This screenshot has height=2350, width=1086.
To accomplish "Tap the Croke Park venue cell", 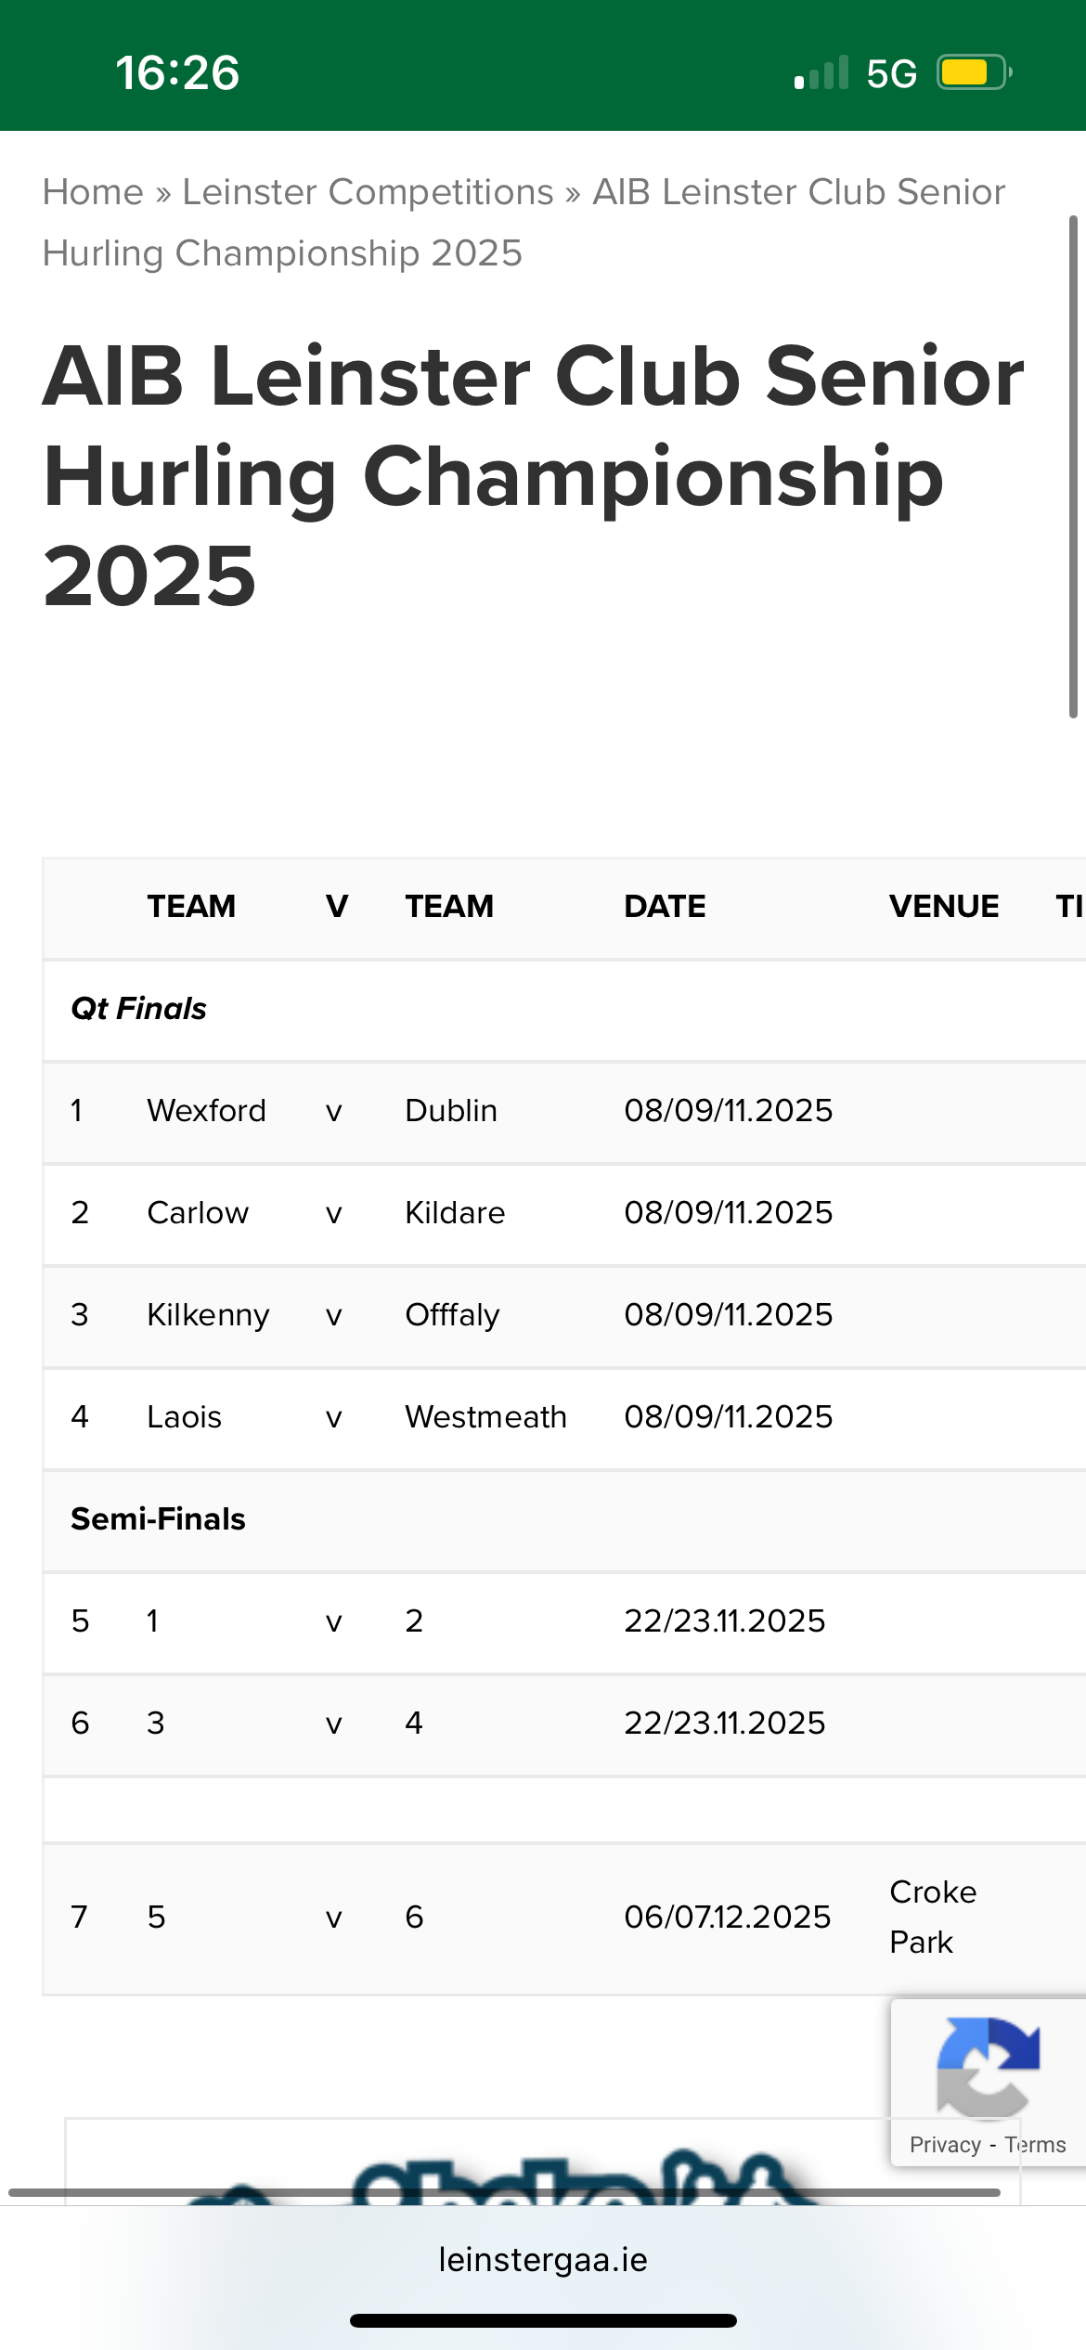I will coord(933,1917).
